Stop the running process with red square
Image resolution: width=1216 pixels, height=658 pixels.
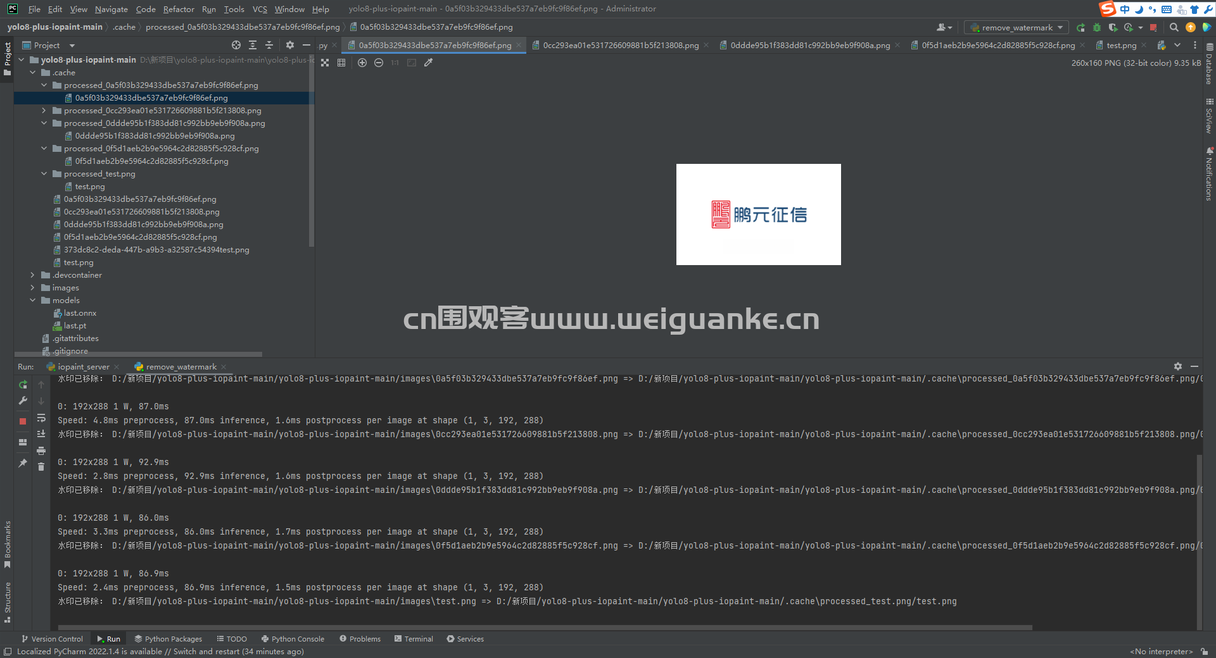tap(22, 421)
